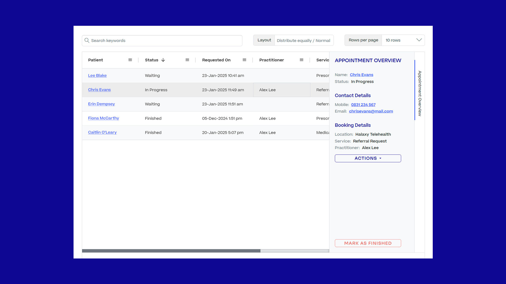Select Finished status in Caitlin O'Leary row

coord(153,133)
